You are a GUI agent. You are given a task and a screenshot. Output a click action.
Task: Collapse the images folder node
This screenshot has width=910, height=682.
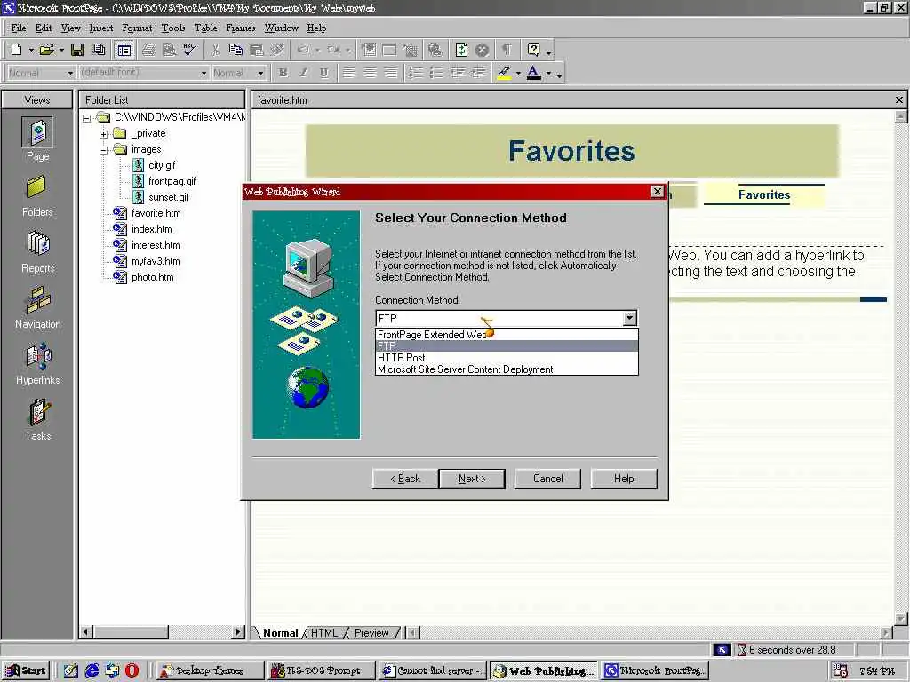pyautogui.click(x=103, y=149)
